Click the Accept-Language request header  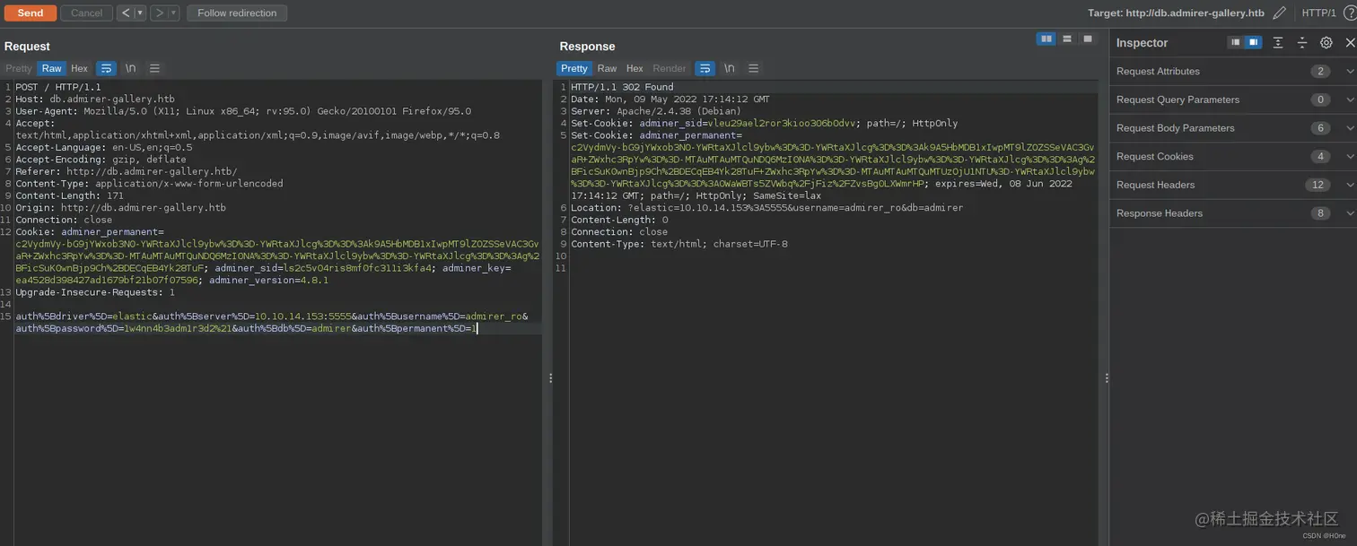point(104,147)
